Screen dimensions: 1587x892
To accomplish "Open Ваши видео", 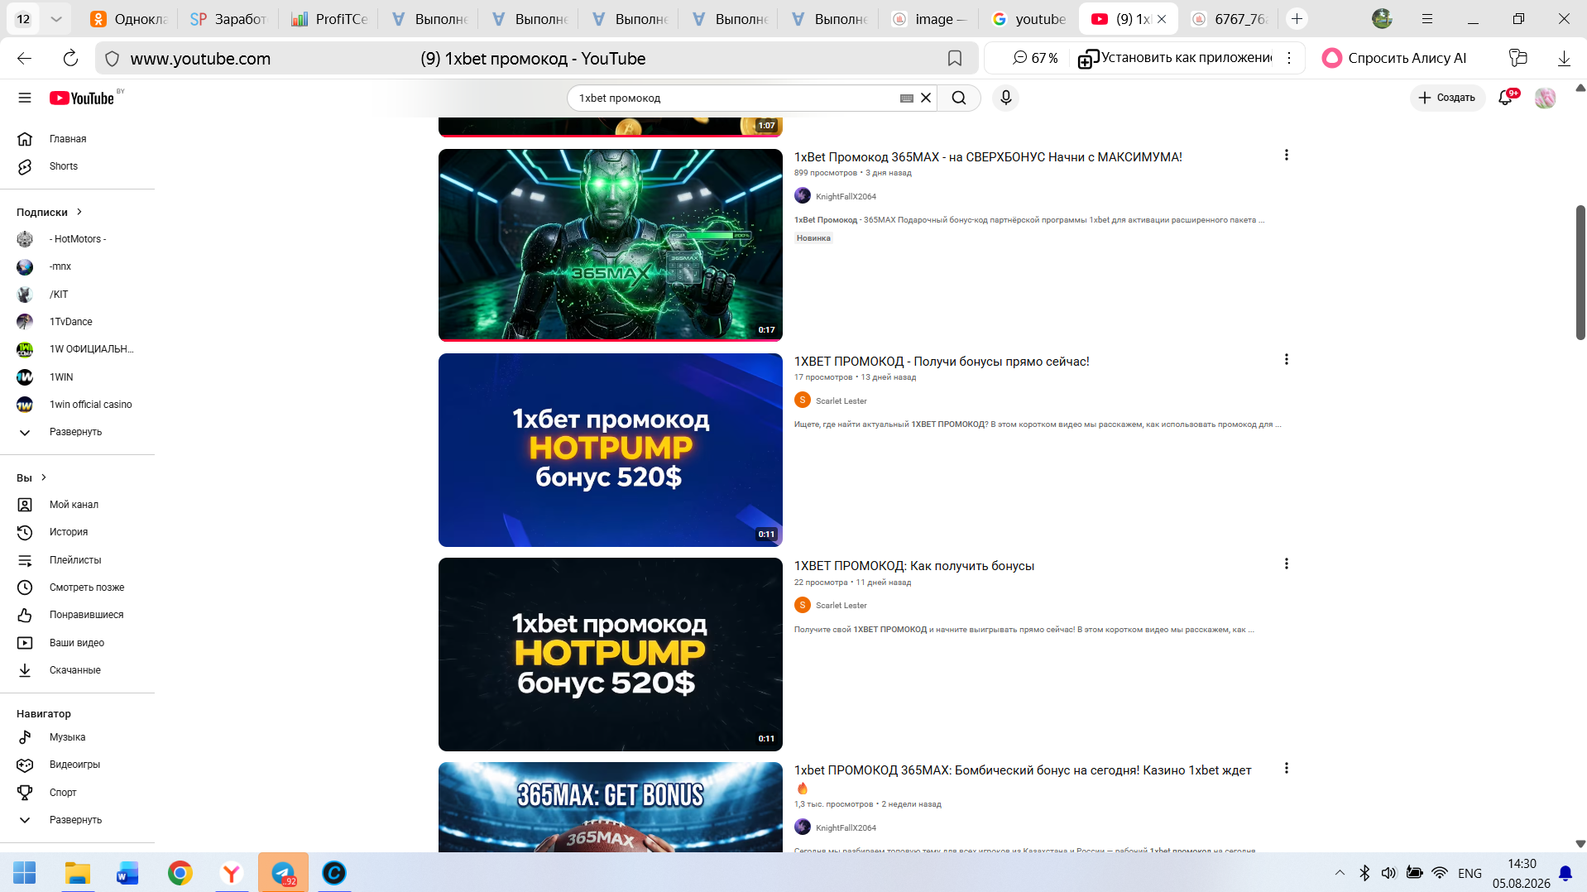I will click(77, 643).
